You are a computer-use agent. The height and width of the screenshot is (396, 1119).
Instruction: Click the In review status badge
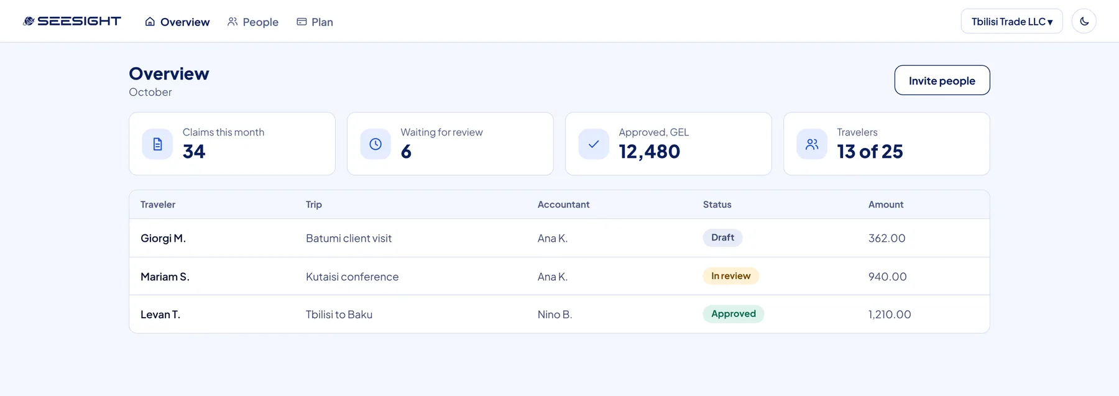click(x=730, y=276)
